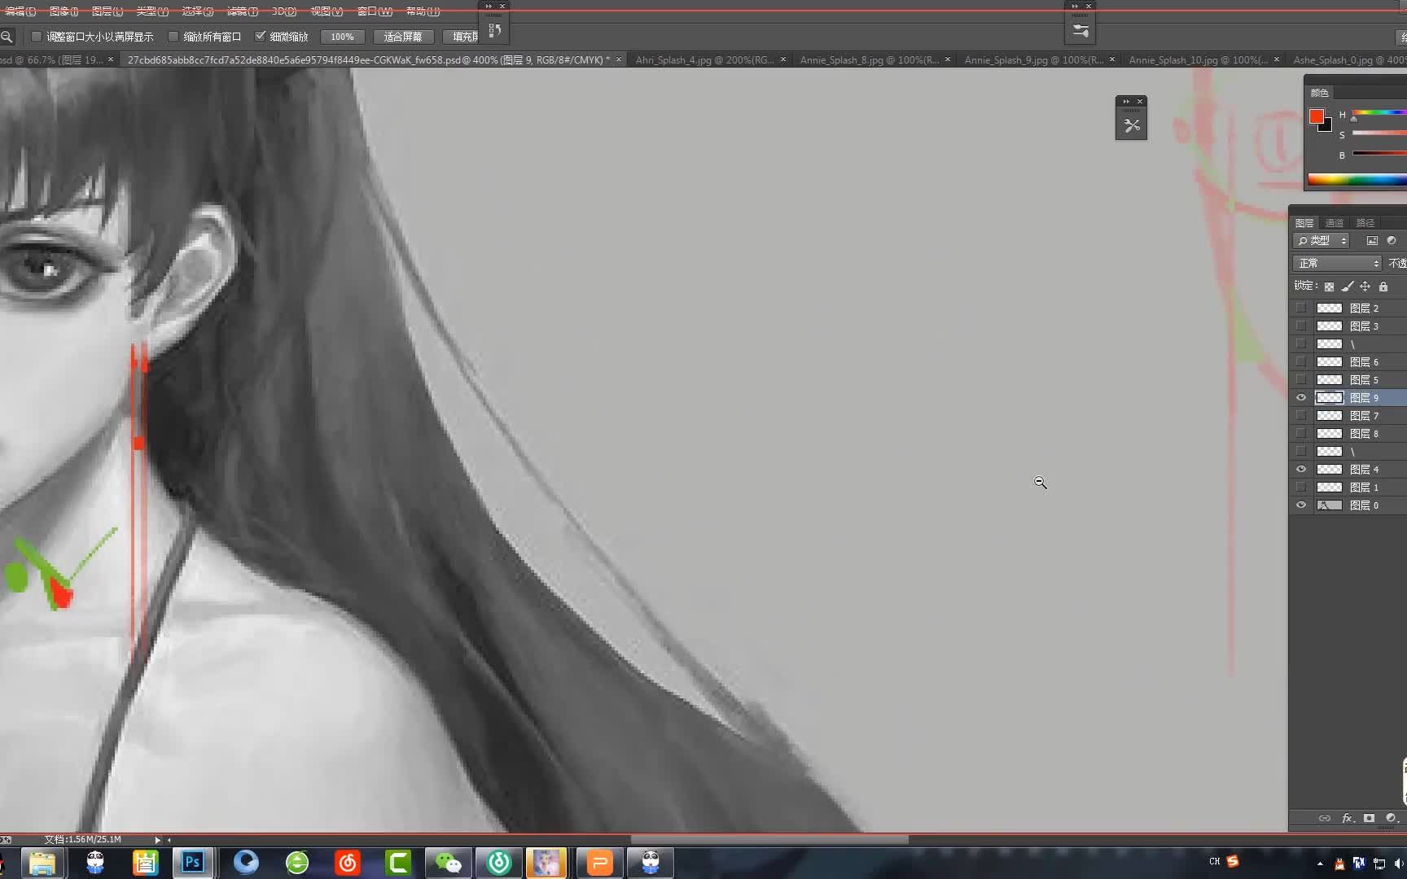Open the 图像 menu
This screenshot has height=879, width=1407.
[x=64, y=11]
